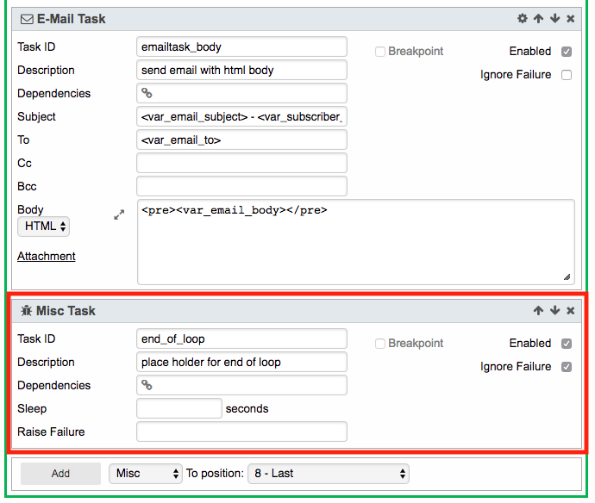
Task: Expand the email Body editor with arrows icon
Action: tap(119, 215)
